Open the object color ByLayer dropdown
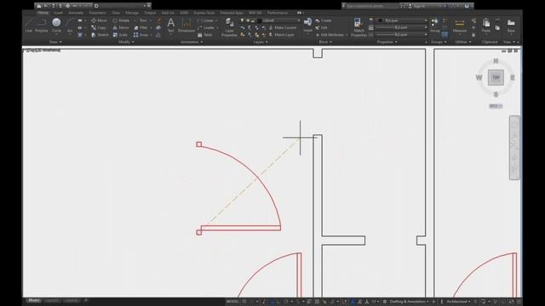This screenshot has height=306, width=545. [402, 20]
